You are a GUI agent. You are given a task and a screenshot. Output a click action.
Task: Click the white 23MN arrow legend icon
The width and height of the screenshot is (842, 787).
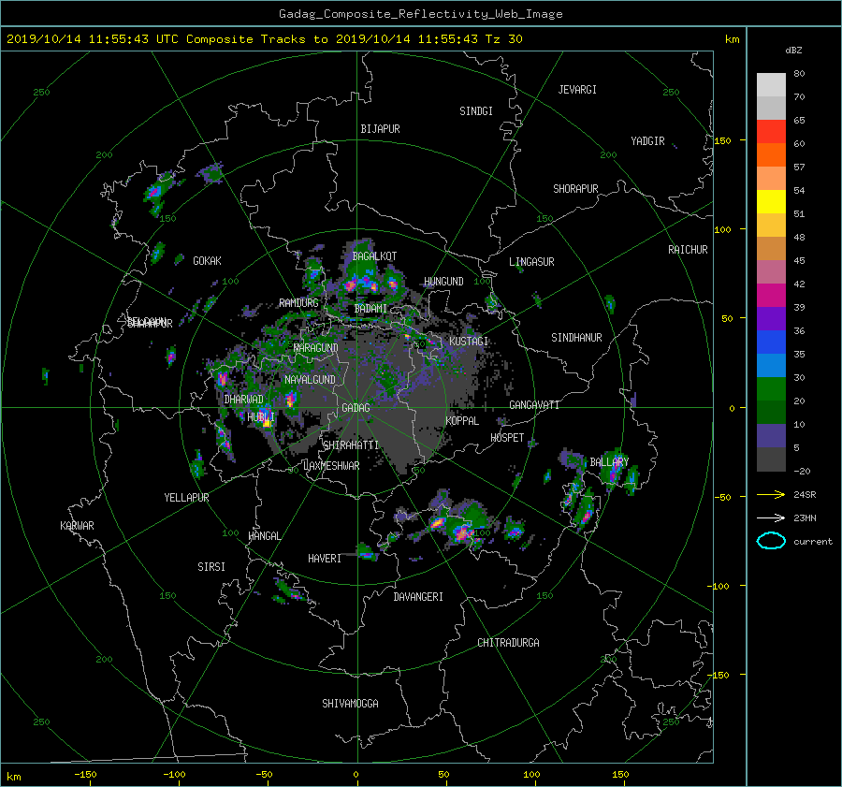771,517
